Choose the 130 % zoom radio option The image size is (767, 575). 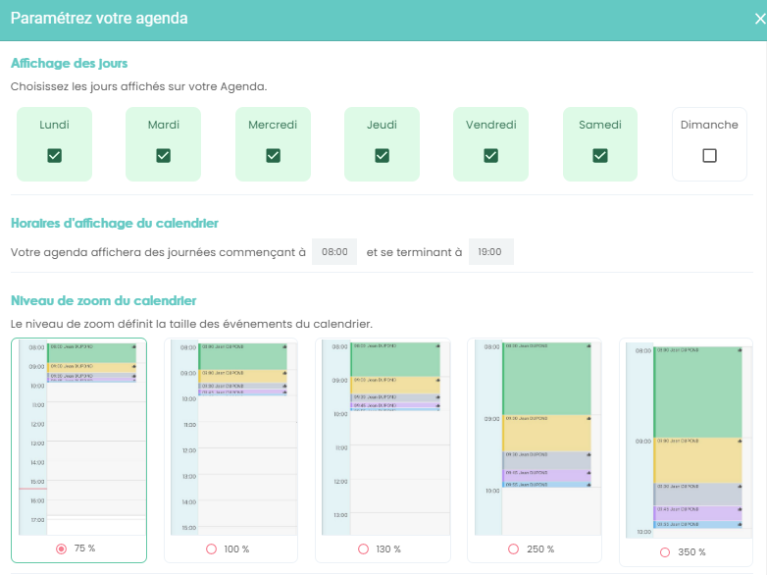click(363, 549)
